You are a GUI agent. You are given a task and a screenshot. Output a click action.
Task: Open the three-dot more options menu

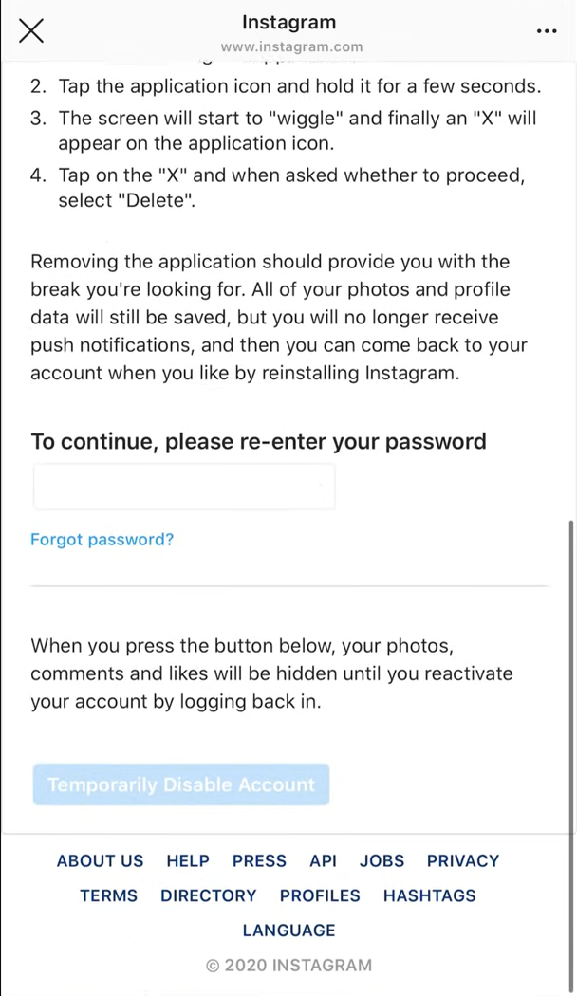point(547,30)
